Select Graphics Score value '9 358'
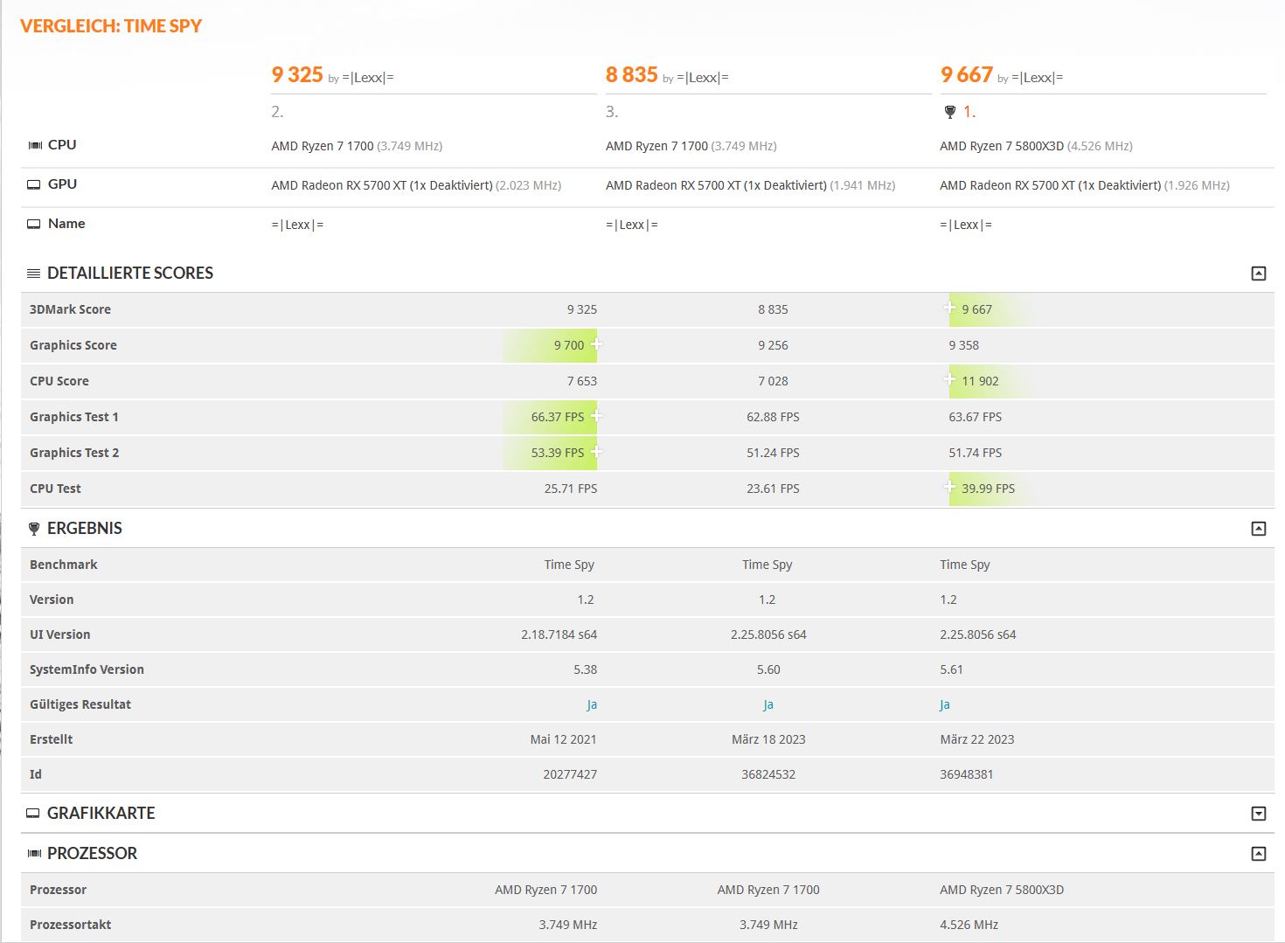1285x943 pixels. pyautogui.click(x=963, y=345)
